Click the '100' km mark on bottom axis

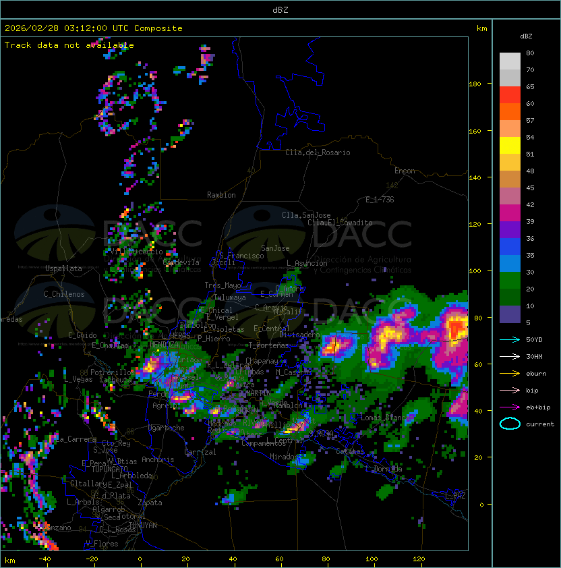point(372,559)
